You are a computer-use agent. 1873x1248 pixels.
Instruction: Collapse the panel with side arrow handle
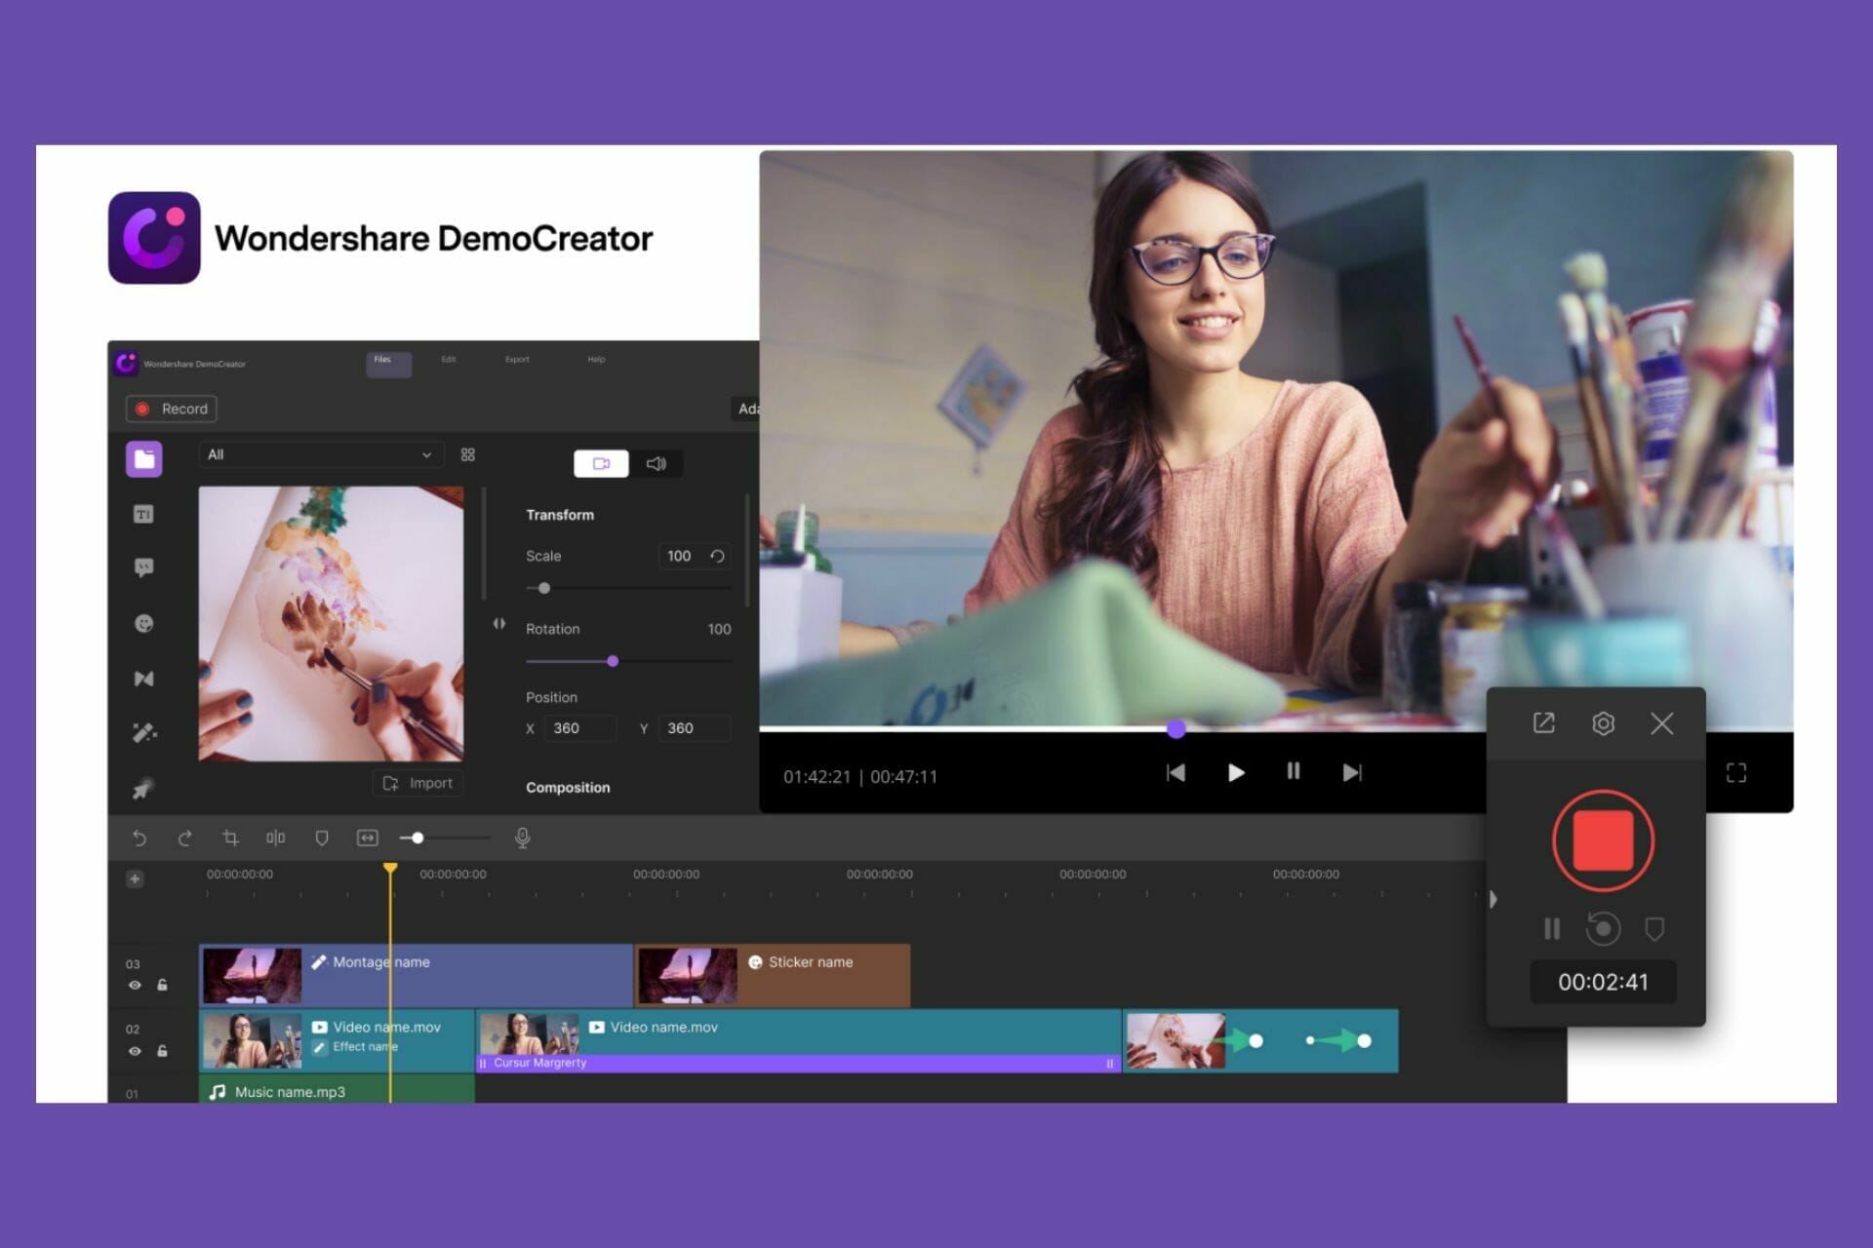point(498,624)
